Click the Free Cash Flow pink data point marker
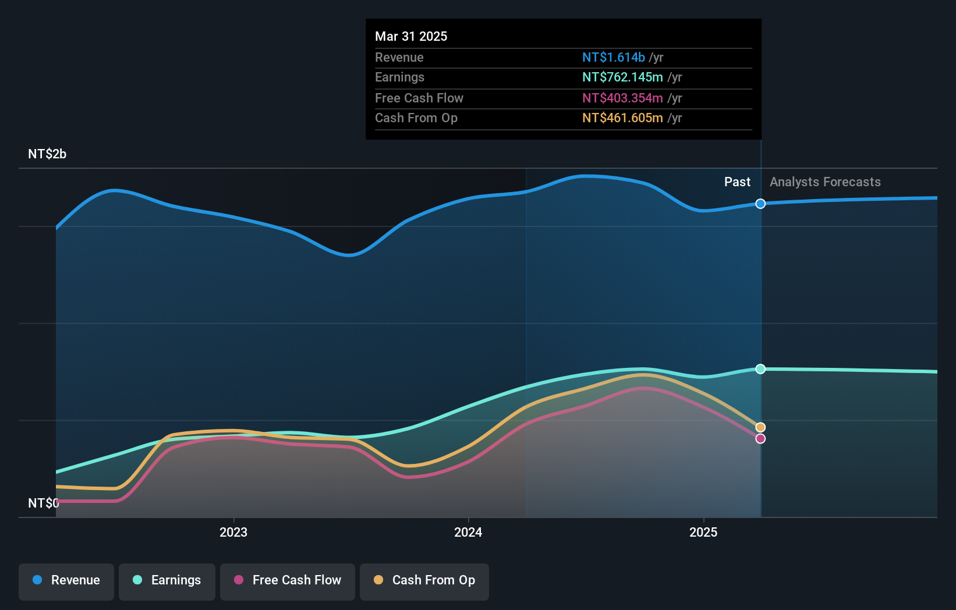 pyautogui.click(x=760, y=438)
